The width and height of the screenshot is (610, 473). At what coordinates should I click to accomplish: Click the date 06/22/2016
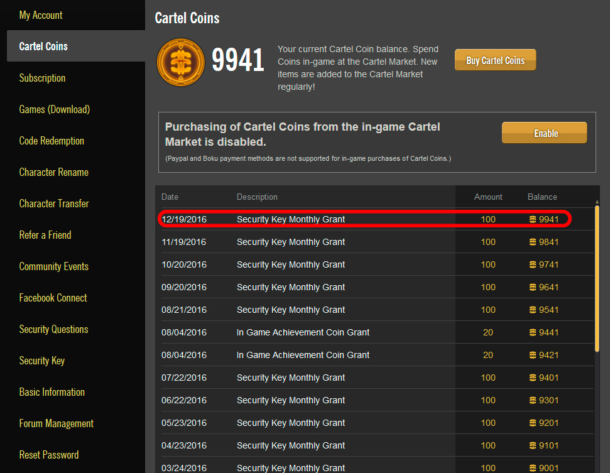[184, 400]
